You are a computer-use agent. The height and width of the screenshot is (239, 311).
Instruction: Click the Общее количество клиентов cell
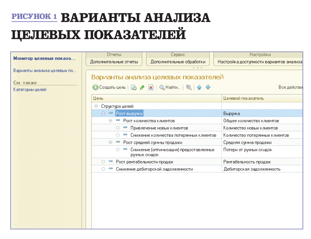[262, 121]
